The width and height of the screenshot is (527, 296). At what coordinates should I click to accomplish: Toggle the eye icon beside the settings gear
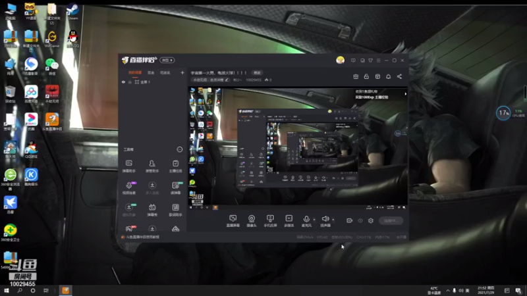(360, 220)
